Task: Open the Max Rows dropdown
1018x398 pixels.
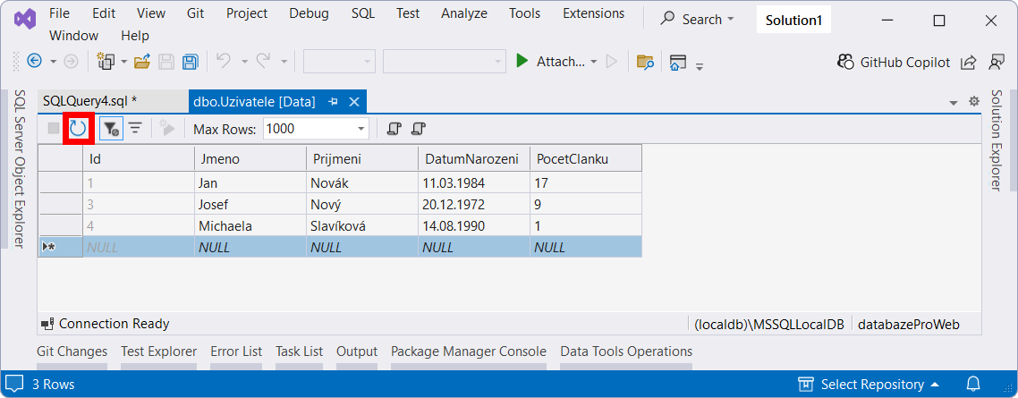Action: pos(361,129)
